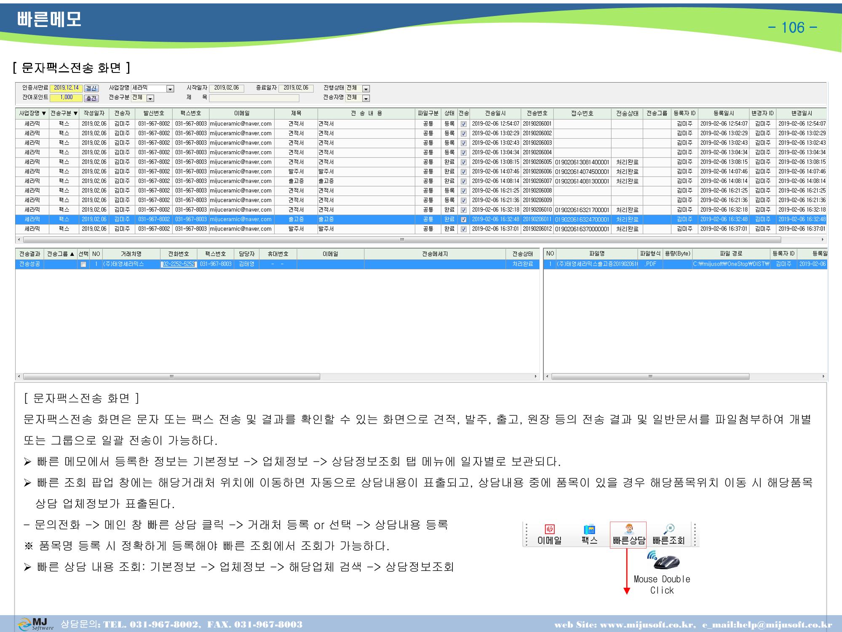
Task: Click the 시작일자 date field
Action: click(x=227, y=88)
